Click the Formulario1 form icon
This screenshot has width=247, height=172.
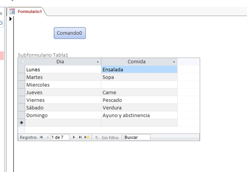12,12
